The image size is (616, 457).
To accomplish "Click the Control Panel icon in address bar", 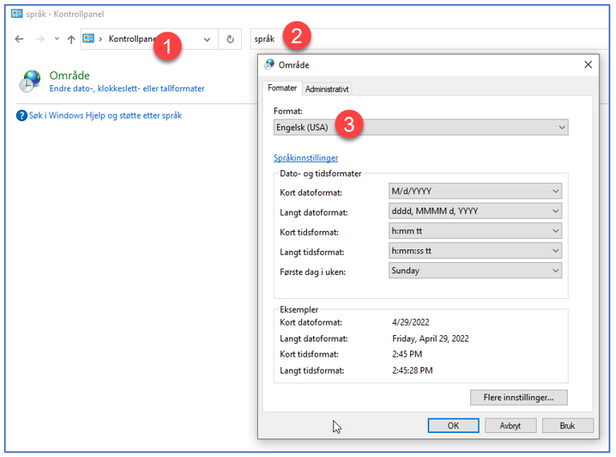I will click(x=88, y=38).
